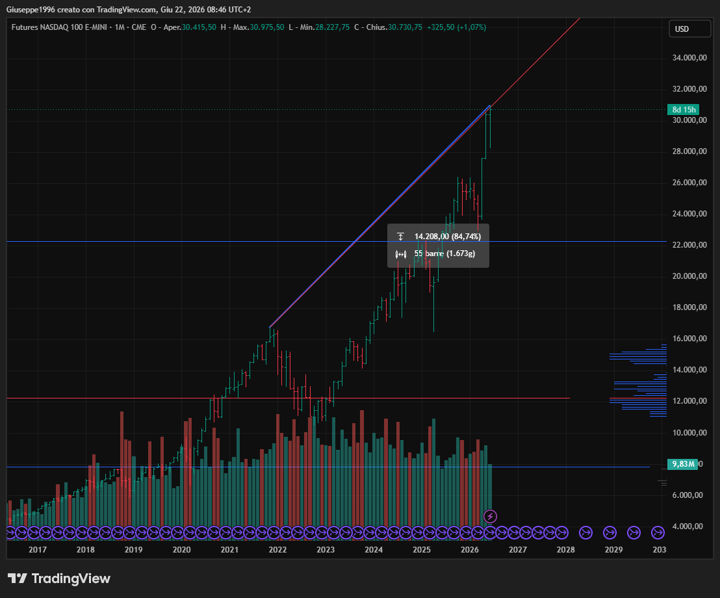Click the change value +325,50 (+1,07%)
Screen dimensions: 720x598
coord(456,27)
